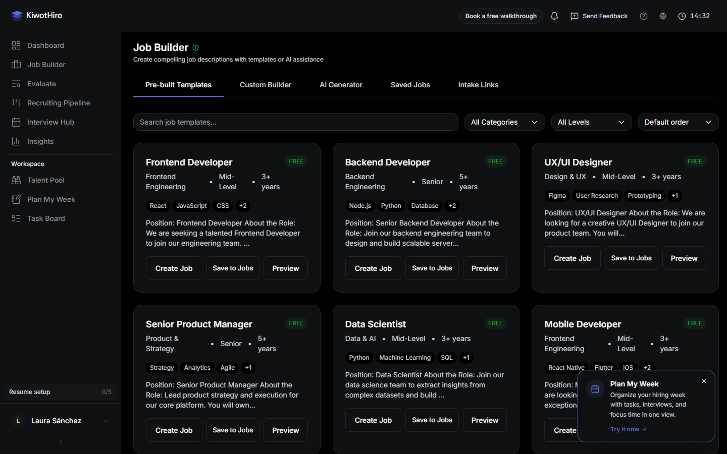Save Data Scientist to Jobs
This screenshot has height=454, width=727.
coord(432,420)
